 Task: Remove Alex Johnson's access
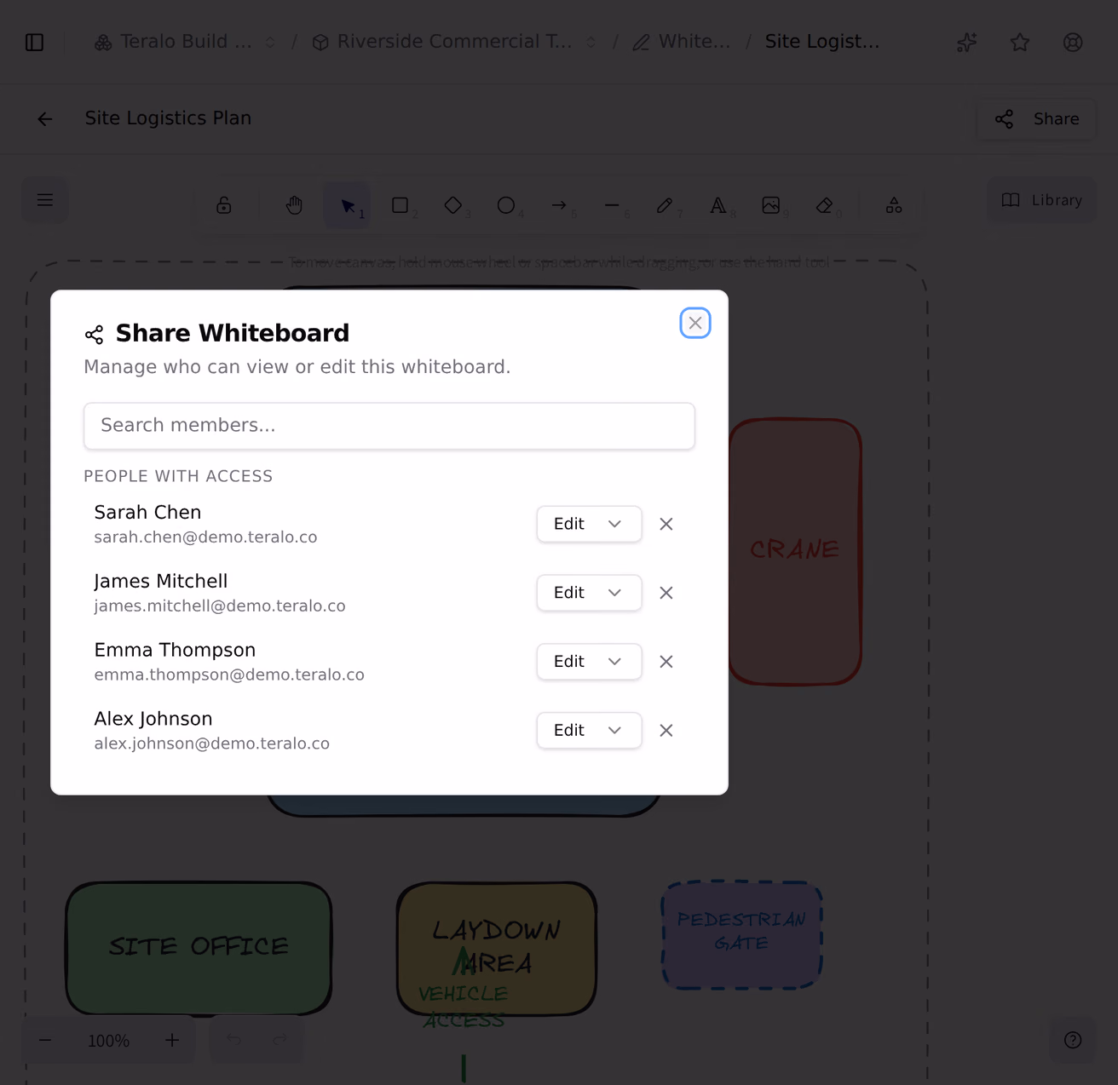[666, 731]
